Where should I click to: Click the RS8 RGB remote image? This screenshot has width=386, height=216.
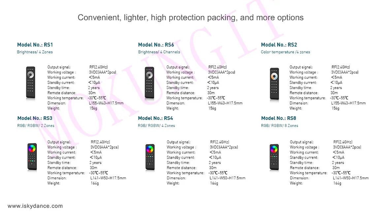(x=274, y=157)
